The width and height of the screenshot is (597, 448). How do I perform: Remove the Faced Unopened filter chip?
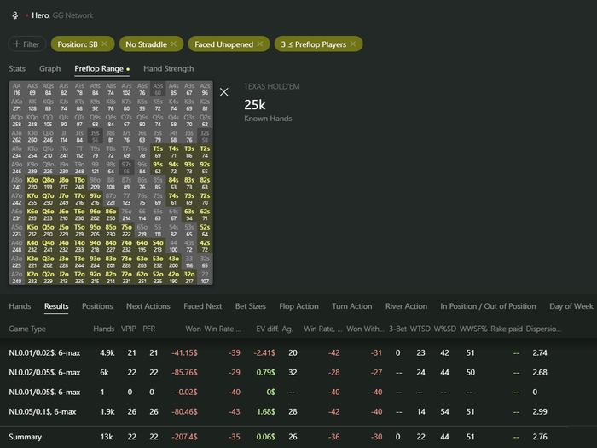[260, 44]
